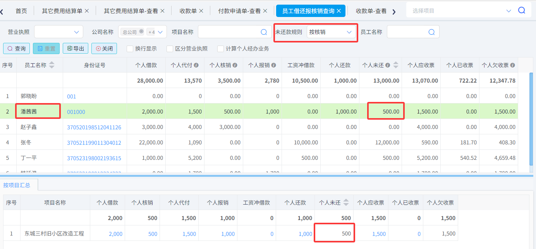536x249 pixels.
Task: Sort the project summary by 个人未还
Action: pos(346,202)
